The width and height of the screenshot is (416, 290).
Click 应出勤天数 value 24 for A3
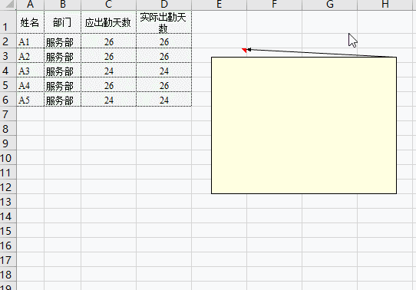[109, 70]
